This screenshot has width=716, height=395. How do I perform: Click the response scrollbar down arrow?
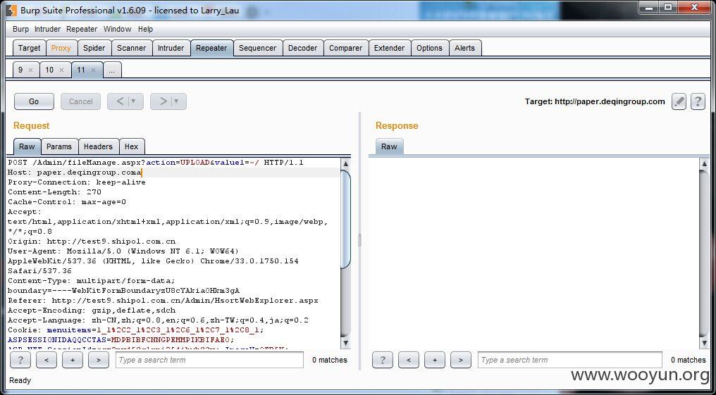click(x=704, y=343)
